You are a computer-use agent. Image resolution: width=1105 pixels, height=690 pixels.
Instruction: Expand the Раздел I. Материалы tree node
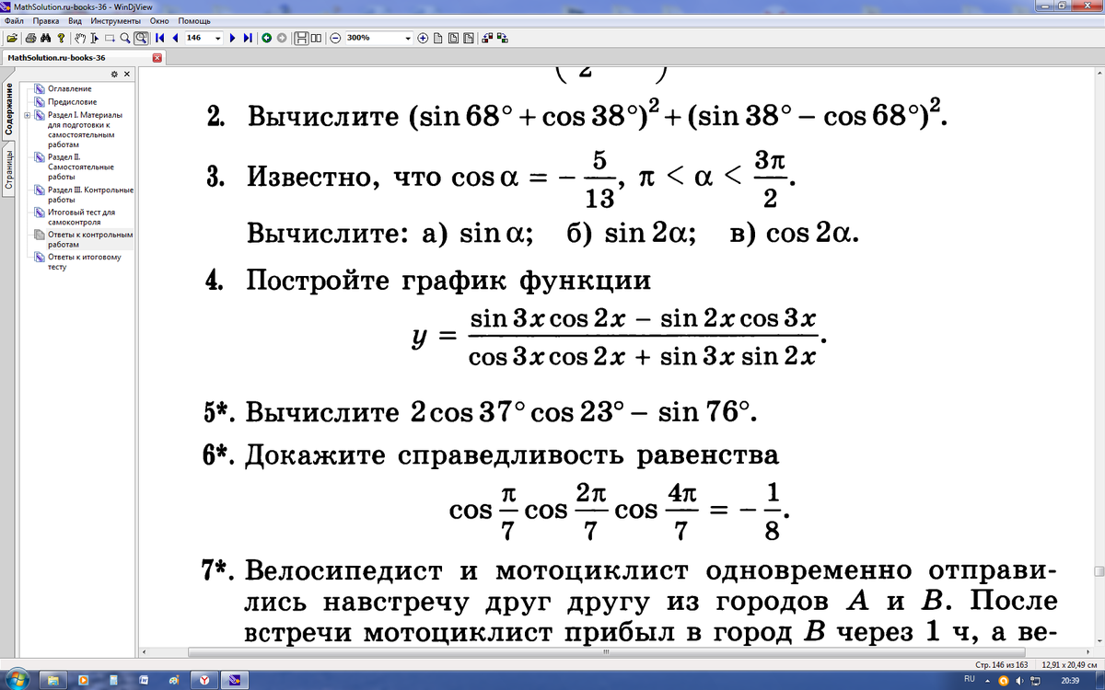point(27,115)
